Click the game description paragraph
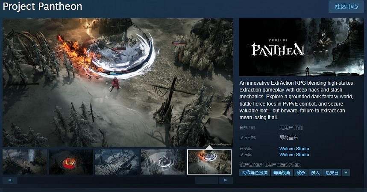This screenshot has width=367, height=192. (x=296, y=100)
